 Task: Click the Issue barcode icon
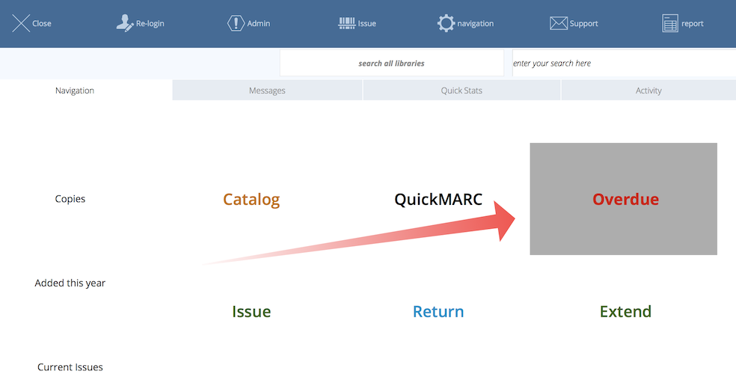click(347, 23)
